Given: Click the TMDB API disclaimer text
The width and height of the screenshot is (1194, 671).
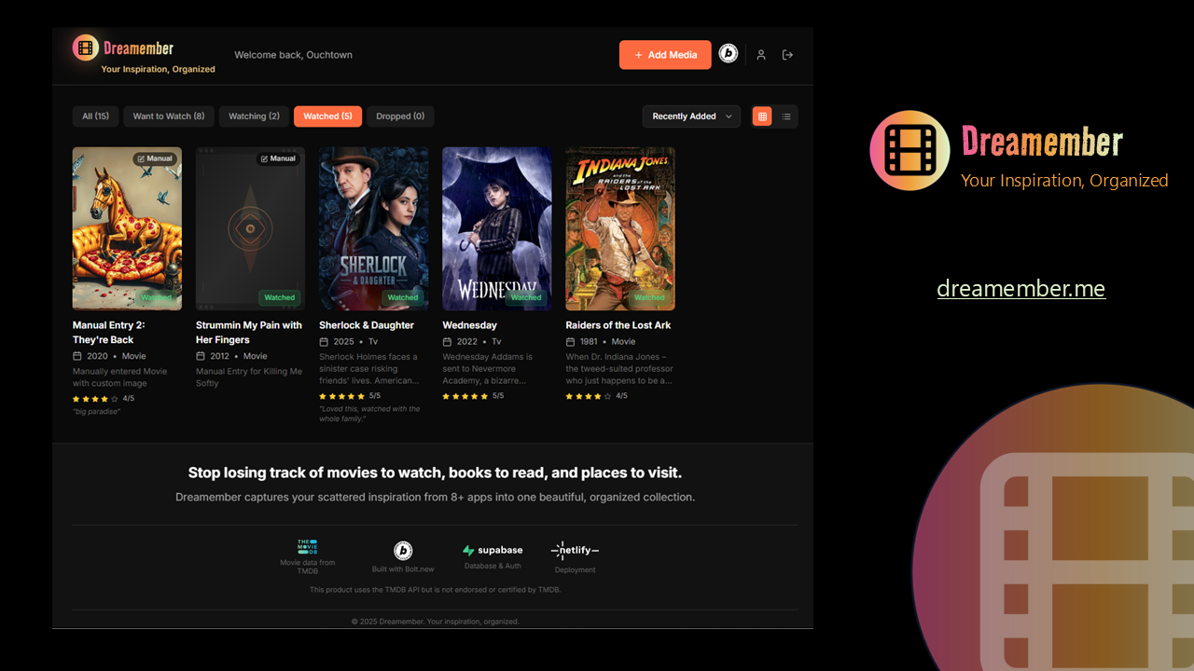Looking at the screenshot, I should point(435,590).
